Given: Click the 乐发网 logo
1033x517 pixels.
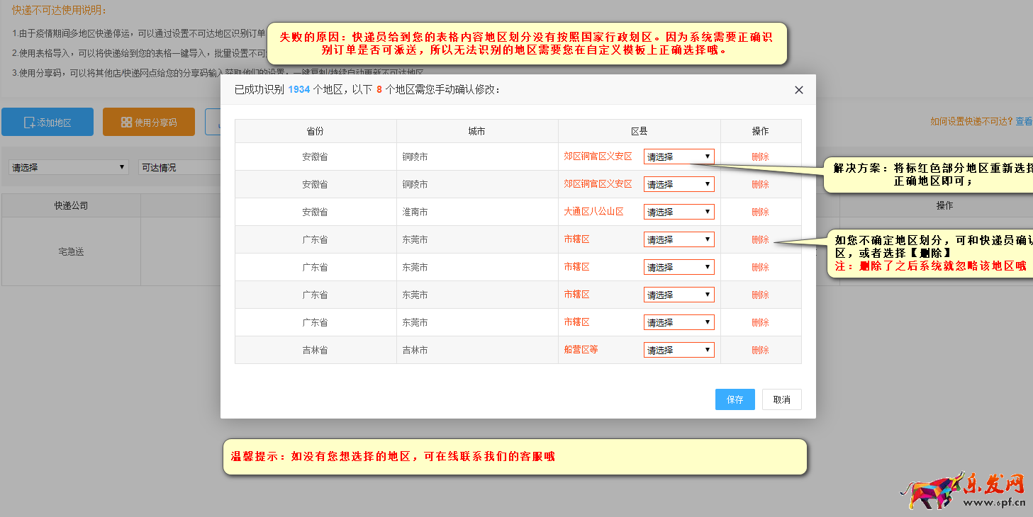Looking at the screenshot, I should pos(963,490).
